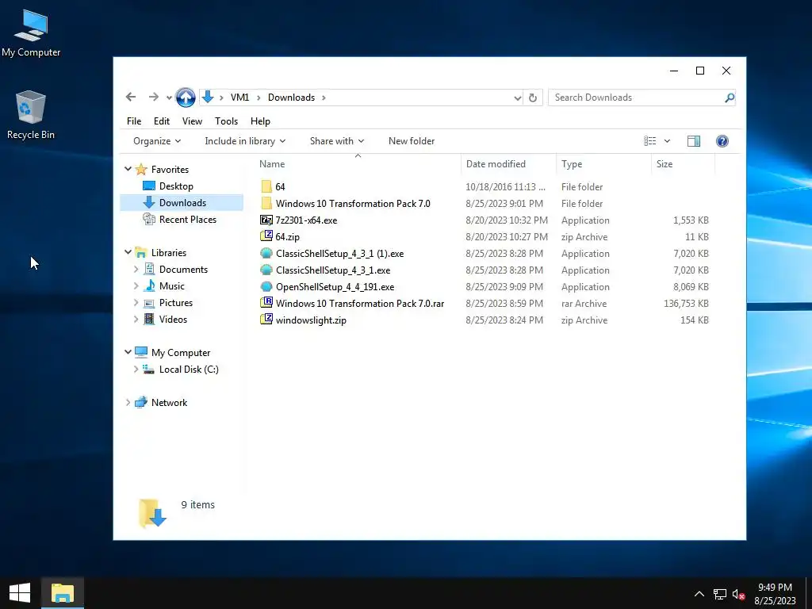
Task: Select the Music library icon
Action: [149, 285]
